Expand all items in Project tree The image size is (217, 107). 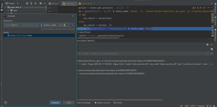coord(31,3)
